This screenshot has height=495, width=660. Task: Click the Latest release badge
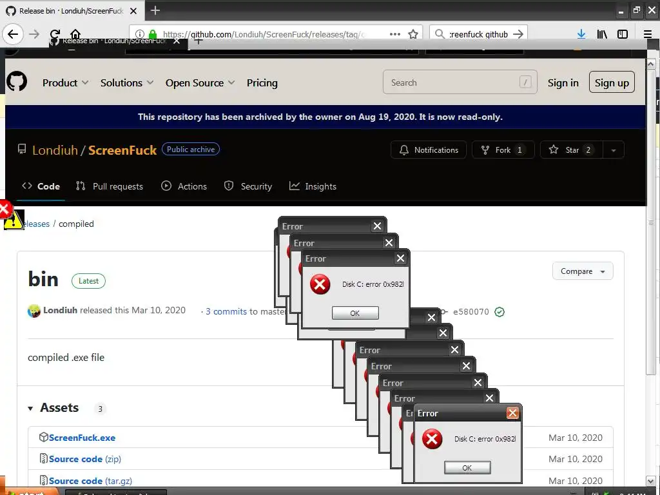click(x=88, y=281)
